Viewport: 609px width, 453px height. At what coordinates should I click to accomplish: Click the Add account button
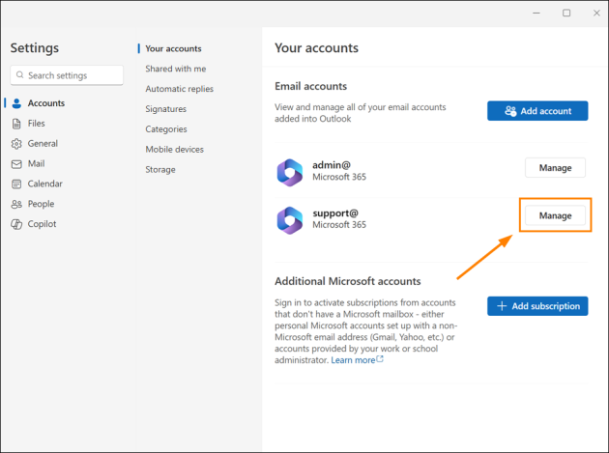tap(537, 111)
